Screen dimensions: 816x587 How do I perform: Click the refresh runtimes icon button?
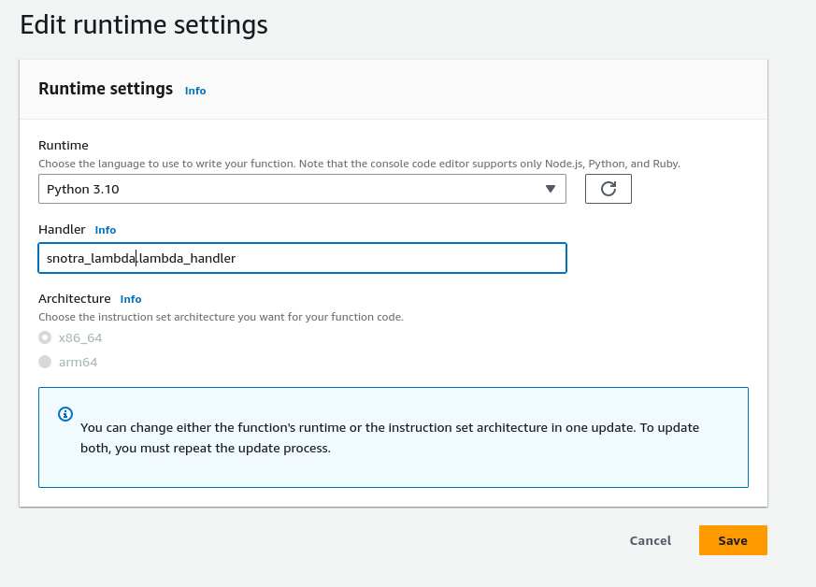click(x=608, y=189)
